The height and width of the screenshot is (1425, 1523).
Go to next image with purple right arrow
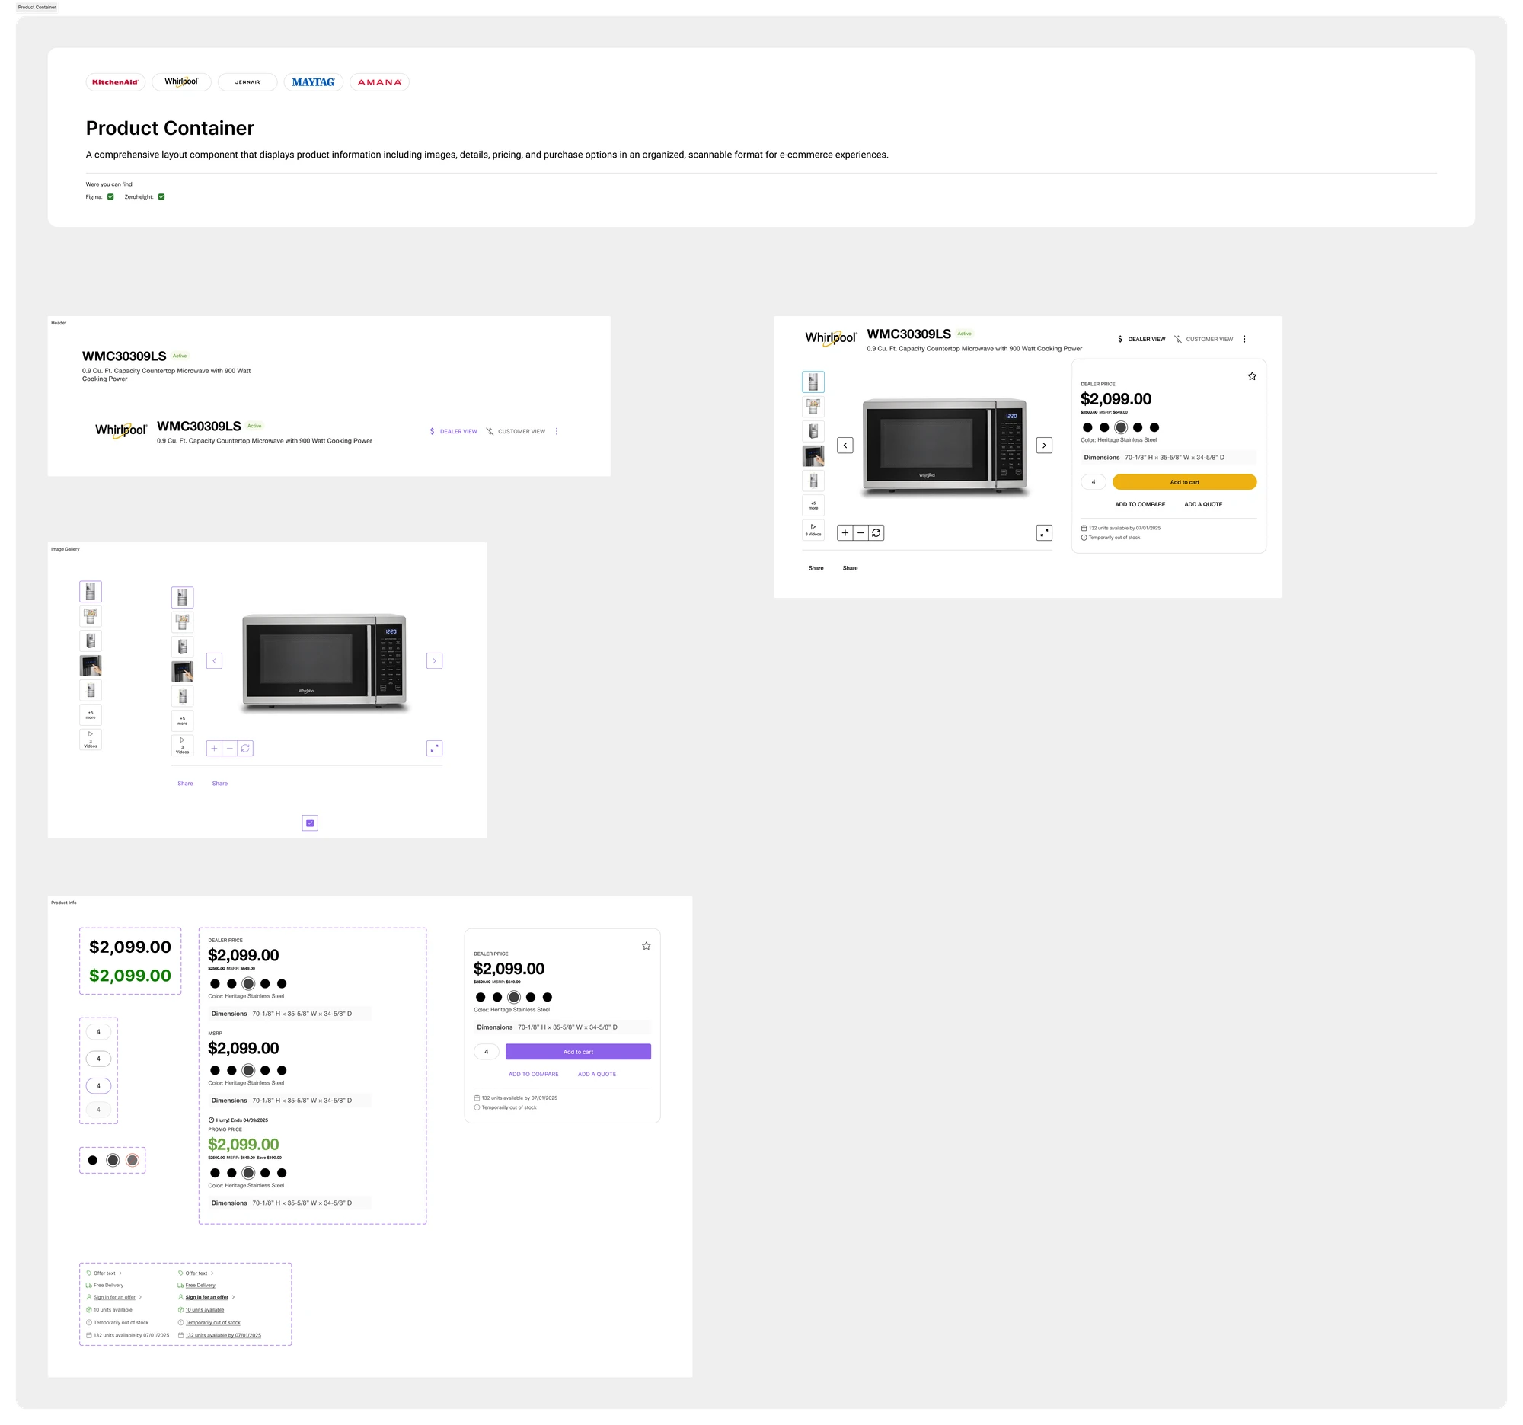(x=434, y=660)
